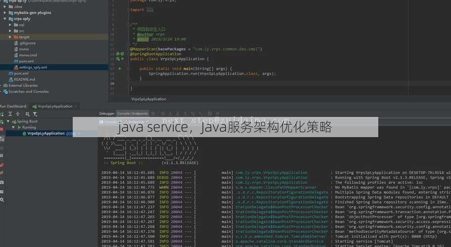The width and height of the screenshot is (451, 247).
Task: Click Expand All in Run Dashboard toolbar
Action: 10,114
